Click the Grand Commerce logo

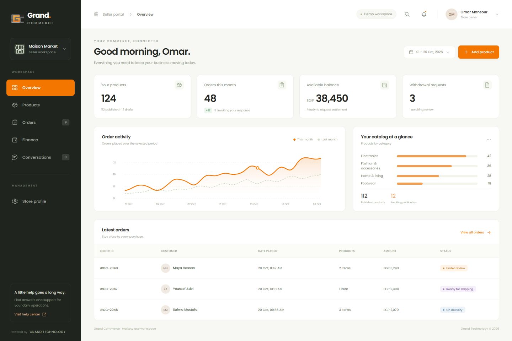(x=32, y=18)
